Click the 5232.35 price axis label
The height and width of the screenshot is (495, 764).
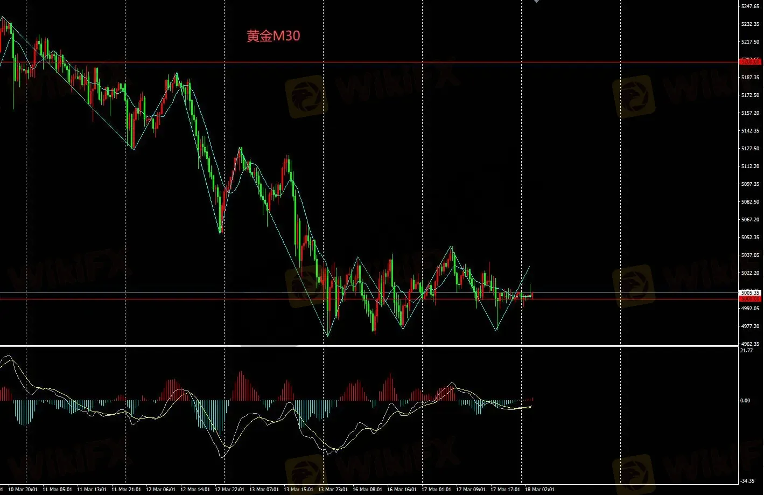[x=750, y=24]
